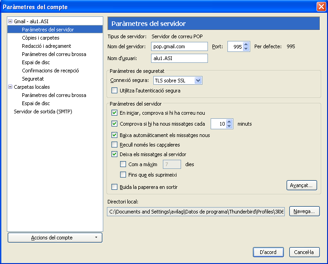Screen dimensions: 328x264
Task: Click the Nom del servidor text field
Action: click(x=179, y=46)
